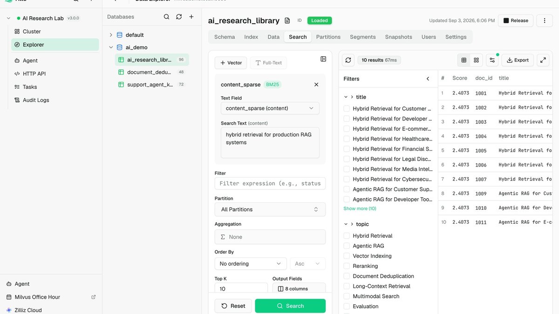
Task: Tick the Reranking topic checkbox
Action: 347,266
